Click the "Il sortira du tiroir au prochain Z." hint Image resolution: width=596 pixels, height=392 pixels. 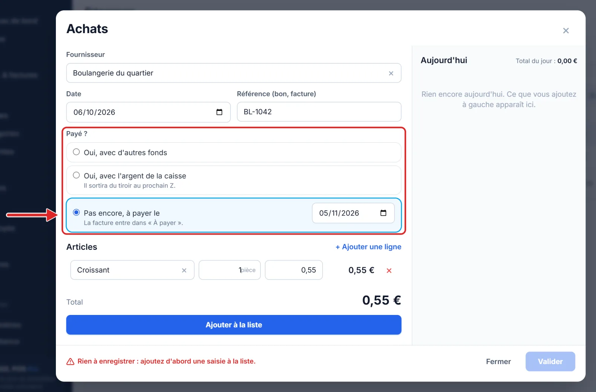(x=129, y=185)
